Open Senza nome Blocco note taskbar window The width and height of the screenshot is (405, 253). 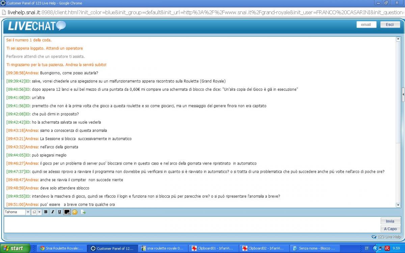(x=315, y=248)
